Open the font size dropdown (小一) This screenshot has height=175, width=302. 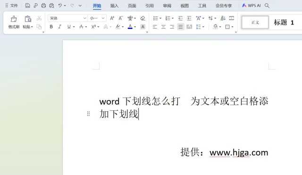[x=97, y=18]
